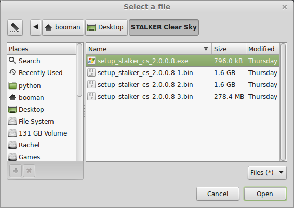Select the STALKER Clear Sky breadcrumb
This screenshot has height=208, width=294.
164,27
